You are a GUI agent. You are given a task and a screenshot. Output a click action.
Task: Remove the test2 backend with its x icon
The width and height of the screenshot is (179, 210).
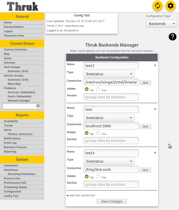tap(155, 65)
